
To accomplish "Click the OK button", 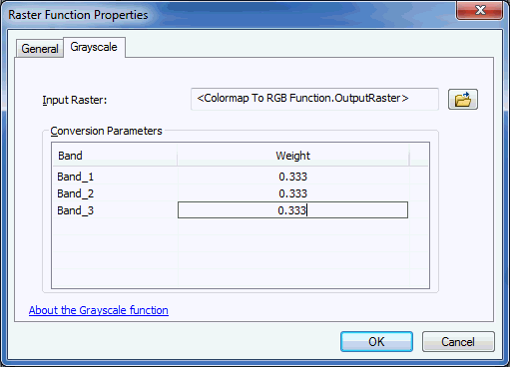I will coord(376,341).
